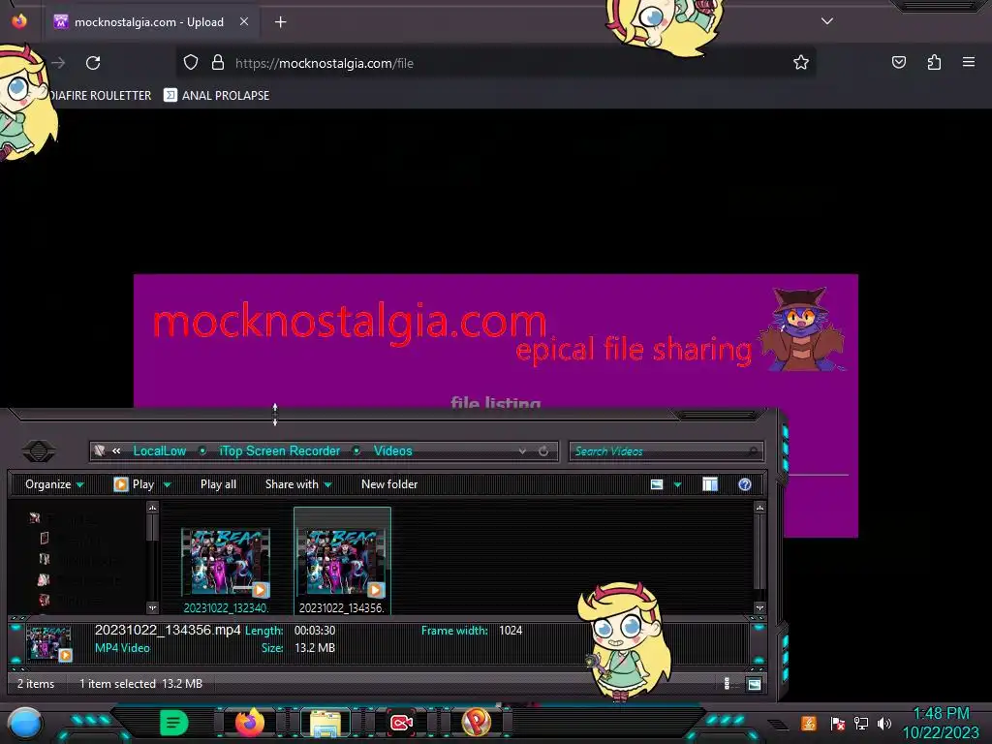Click the MP4 Video type label

click(x=122, y=648)
